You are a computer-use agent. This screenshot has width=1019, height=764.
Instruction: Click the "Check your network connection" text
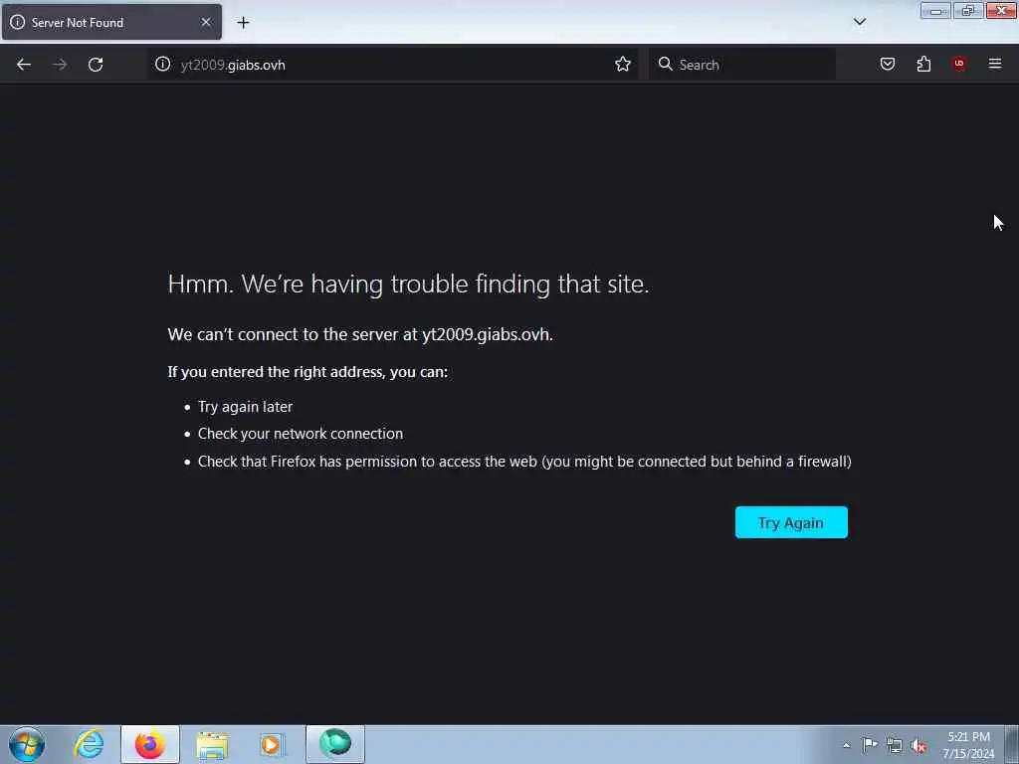pyautogui.click(x=301, y=434)
